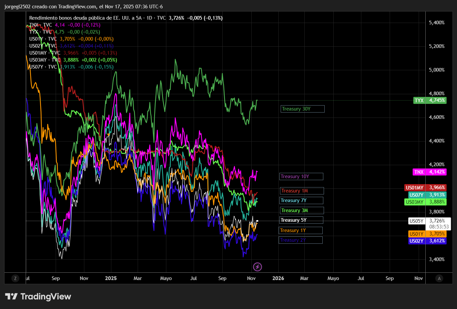The width and height of the screenshot is (457, 309).
Task: Select the US03MY · TVC legend row
Action: (x=73, y=60)
